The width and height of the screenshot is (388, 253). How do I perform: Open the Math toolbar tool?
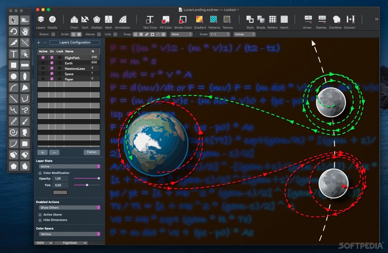tap(109, 20)
